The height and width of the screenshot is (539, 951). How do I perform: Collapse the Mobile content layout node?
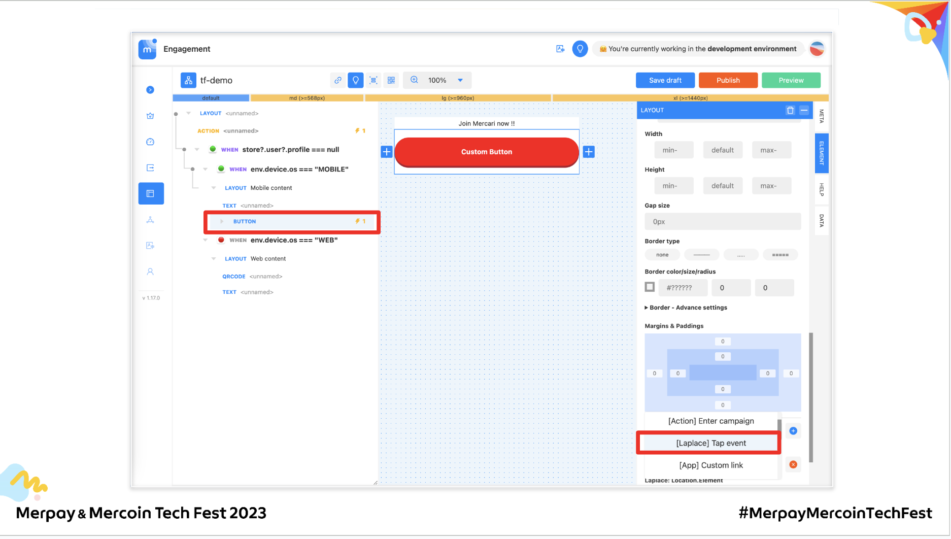214,188
